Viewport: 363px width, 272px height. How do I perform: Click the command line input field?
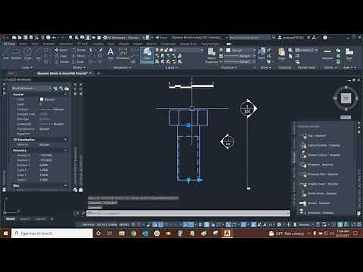(x=188, y=213)
